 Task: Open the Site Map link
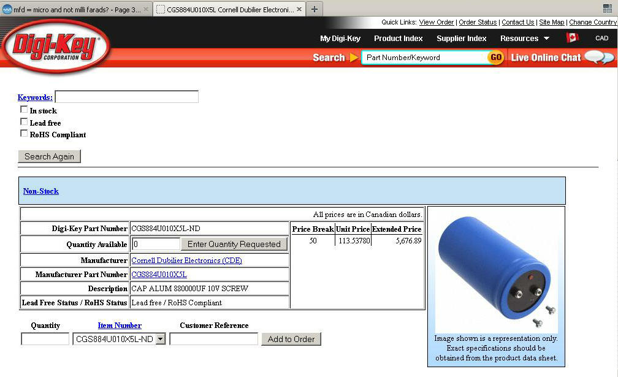(x=552, y=22)
